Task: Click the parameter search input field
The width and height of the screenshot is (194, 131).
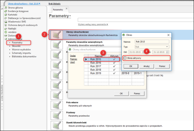Action: point(135,20)
